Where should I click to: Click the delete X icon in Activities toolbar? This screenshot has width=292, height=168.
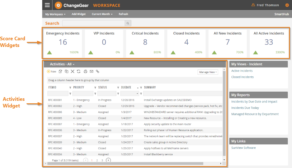click(72, 71)
